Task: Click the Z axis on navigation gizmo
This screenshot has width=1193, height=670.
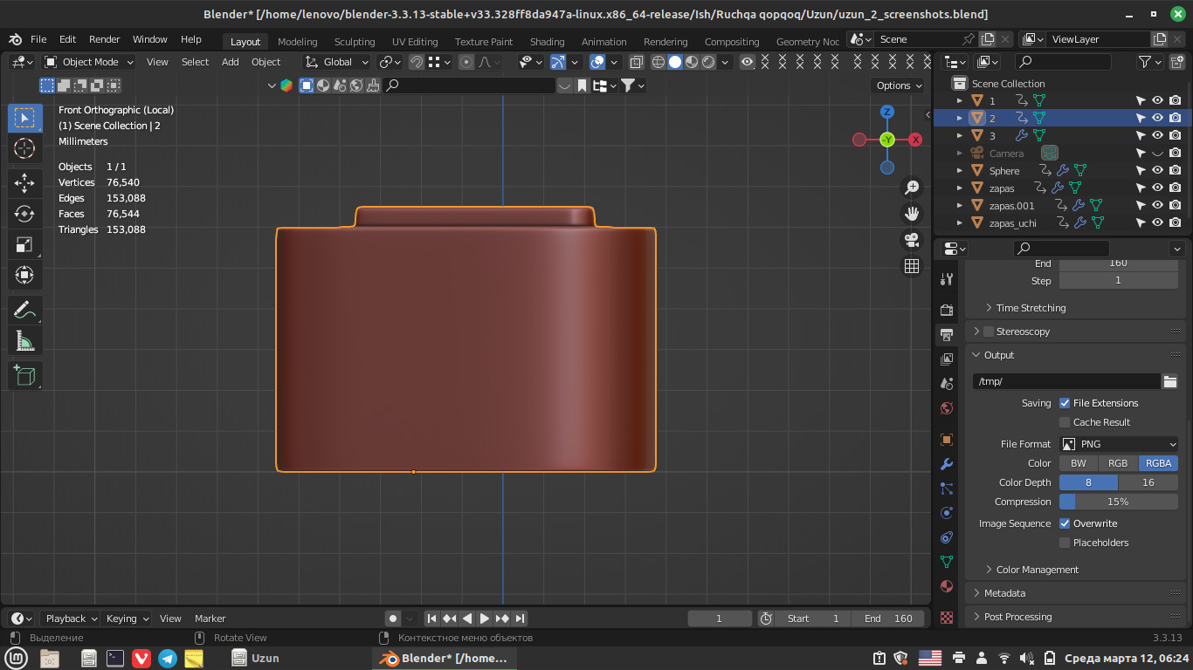Action: [x=887, y=112]
